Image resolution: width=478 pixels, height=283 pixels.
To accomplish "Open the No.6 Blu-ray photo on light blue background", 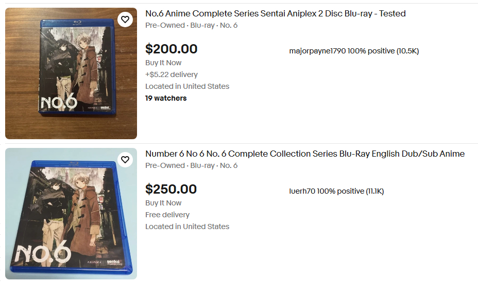I will click(71, 214).
